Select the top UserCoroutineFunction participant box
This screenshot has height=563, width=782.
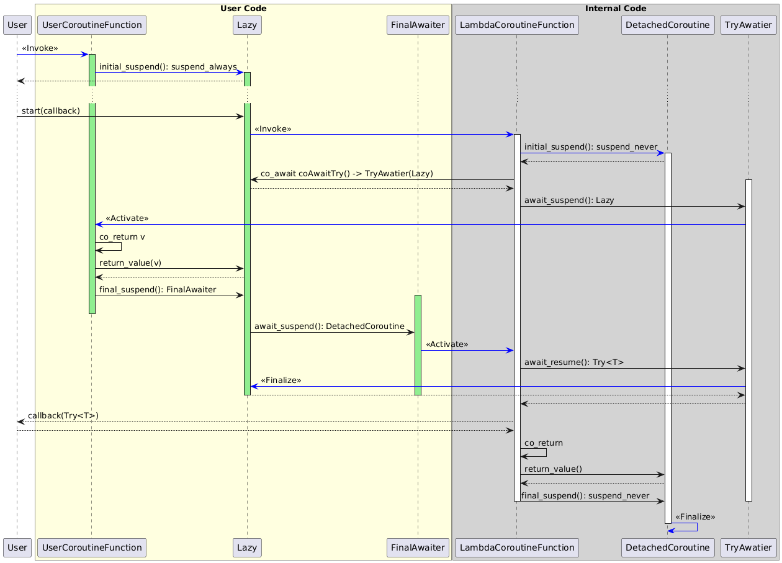point(92,25)
